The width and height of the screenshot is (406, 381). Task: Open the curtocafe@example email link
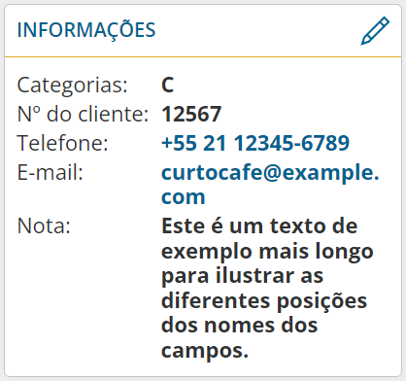pyautogui.click(x=270, y=172)
